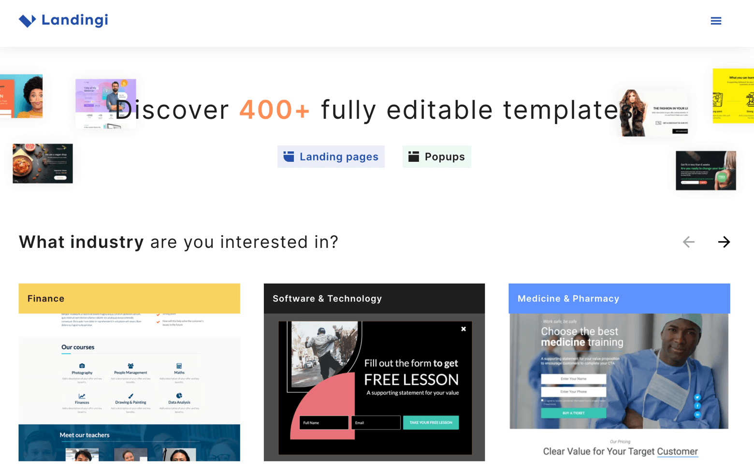Click the Buy a Ticket button
754x472 pixels.
tap(573, 413)
